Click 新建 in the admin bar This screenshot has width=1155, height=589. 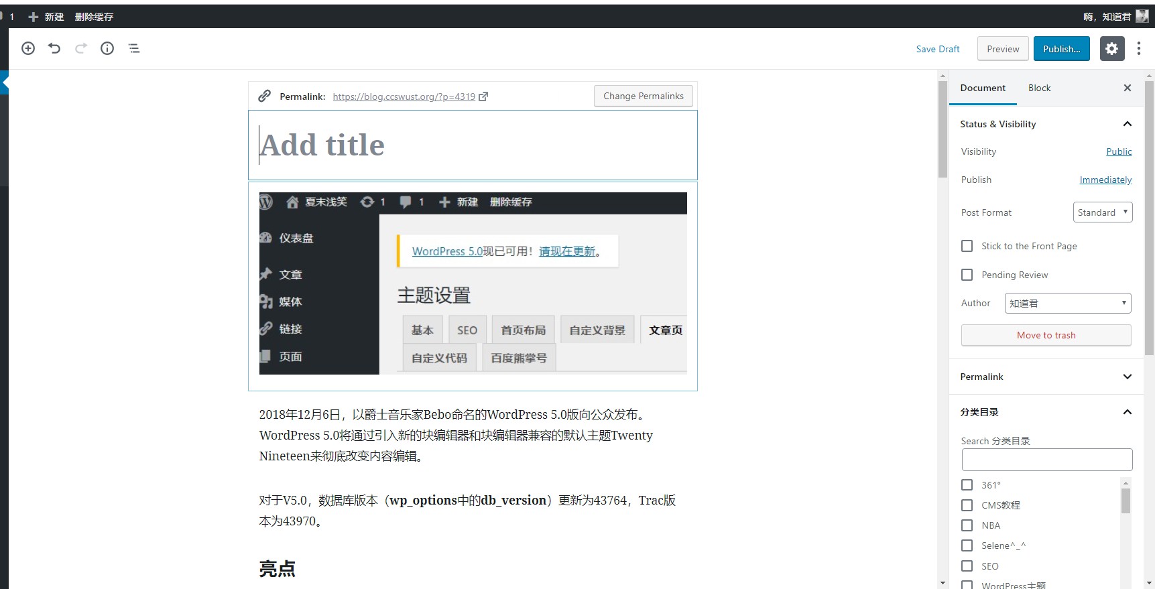[54, 17]
